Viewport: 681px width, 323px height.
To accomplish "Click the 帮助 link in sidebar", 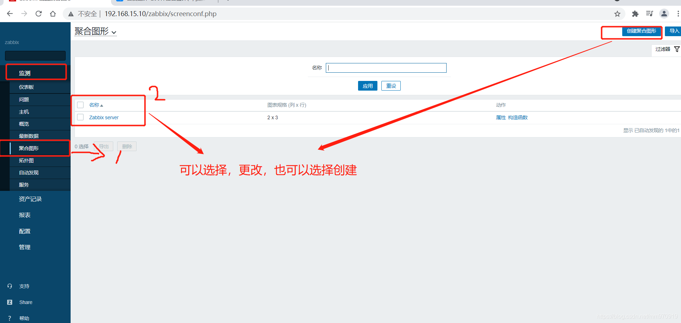I will 24,318.
